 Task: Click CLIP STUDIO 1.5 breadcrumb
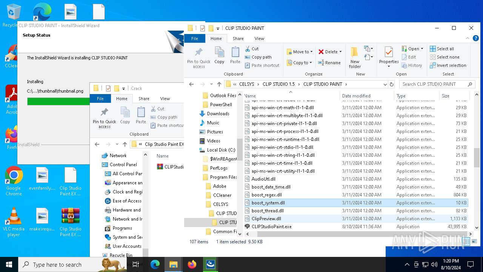click(278, 84)
